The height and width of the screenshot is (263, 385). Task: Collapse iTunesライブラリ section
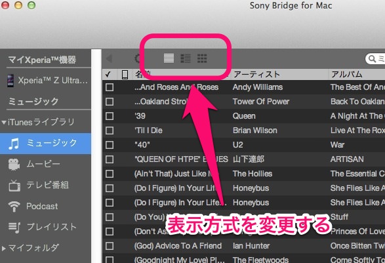click(4, 122)
